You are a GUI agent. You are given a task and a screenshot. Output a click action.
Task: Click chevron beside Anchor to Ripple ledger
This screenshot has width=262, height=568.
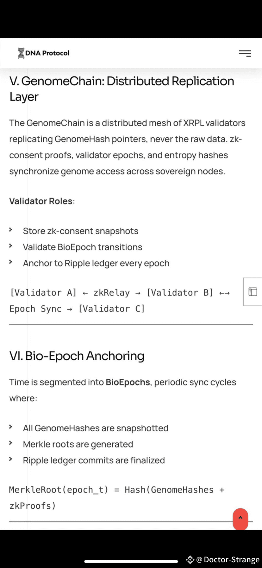click(x=11, y=262)
